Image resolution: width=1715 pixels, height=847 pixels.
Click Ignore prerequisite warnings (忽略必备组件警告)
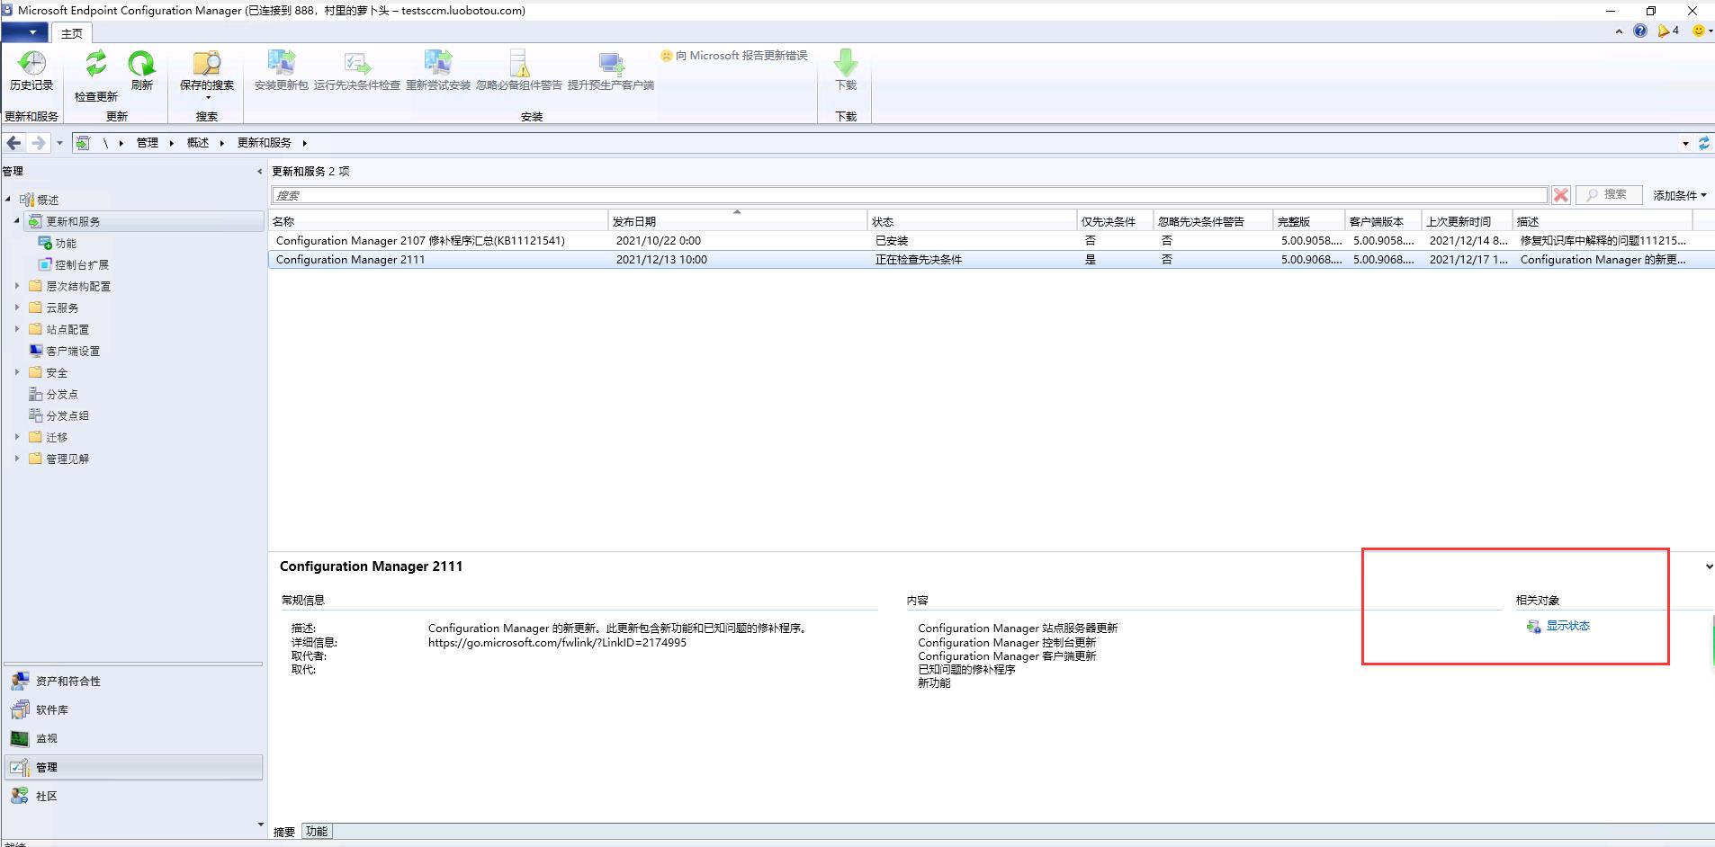519,70
